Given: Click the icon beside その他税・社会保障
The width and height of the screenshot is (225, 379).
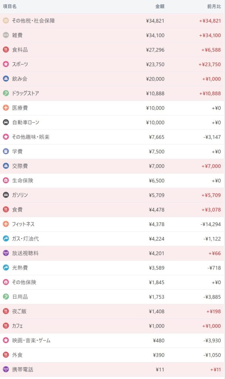Looking at the screenshot, I should click(x=6, y=21).
